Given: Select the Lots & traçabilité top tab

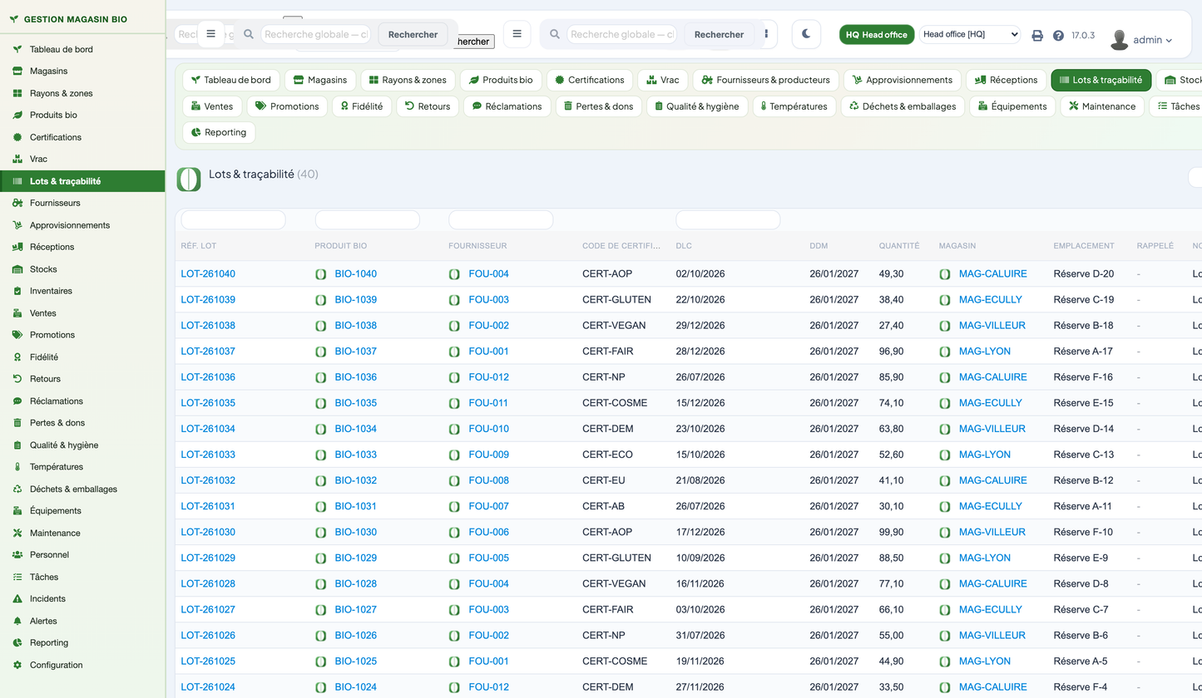Looking at the screenshot, I should [x=1101, y=81].
